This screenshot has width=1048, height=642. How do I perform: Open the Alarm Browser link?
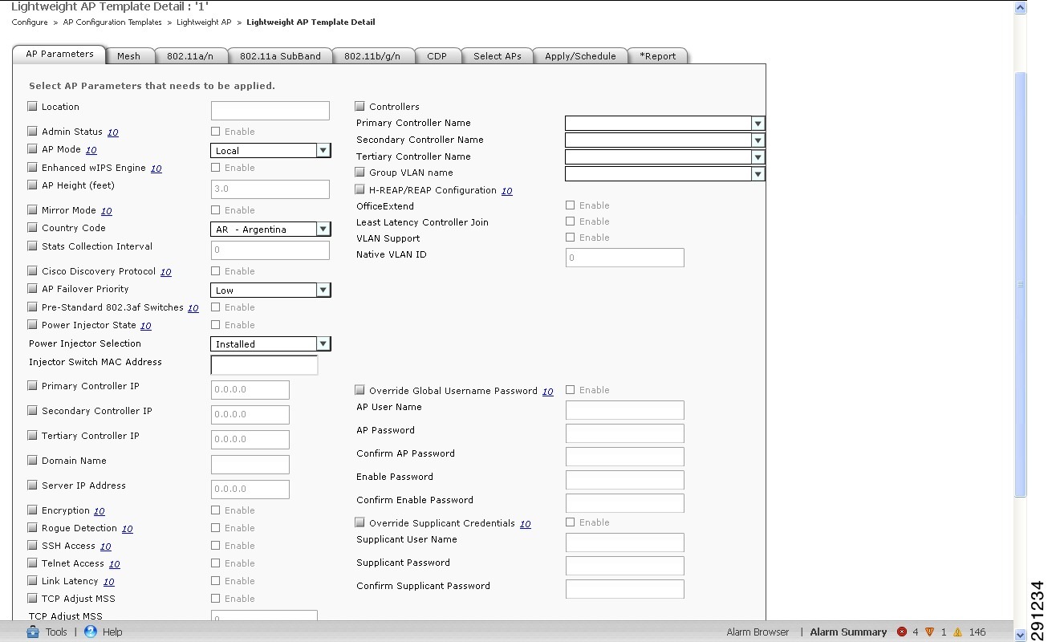coord(758,632)
